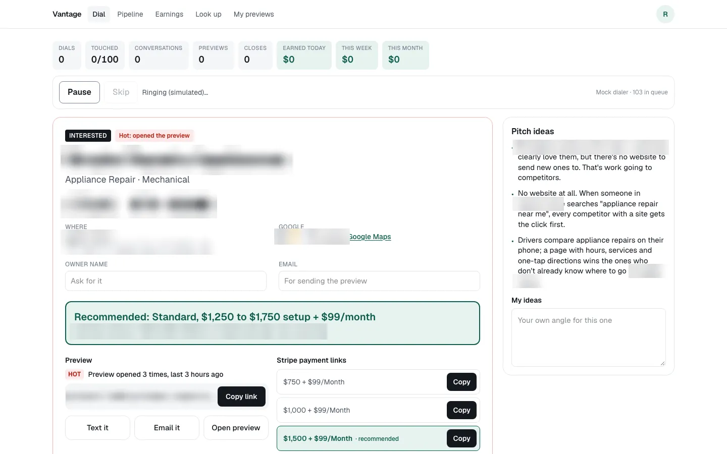The width and height of the screenshot is (727, 454).
Task: Select the Recommended Standard pricing banner
Action: coord(273,323)
